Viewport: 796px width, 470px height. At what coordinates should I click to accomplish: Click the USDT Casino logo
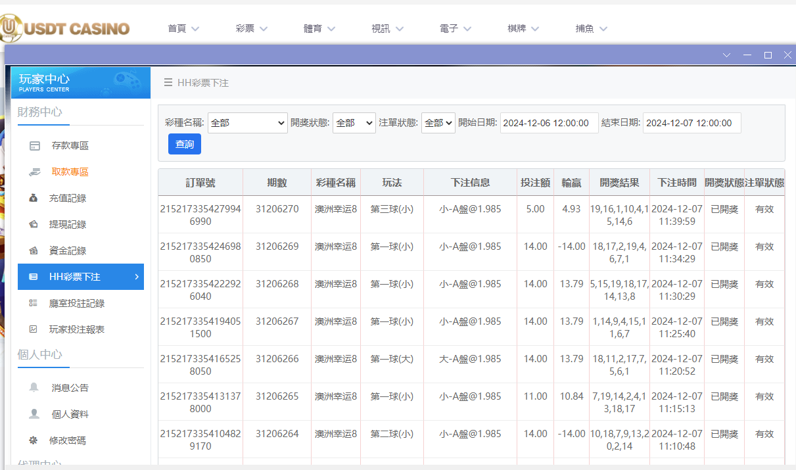point(66,28)
